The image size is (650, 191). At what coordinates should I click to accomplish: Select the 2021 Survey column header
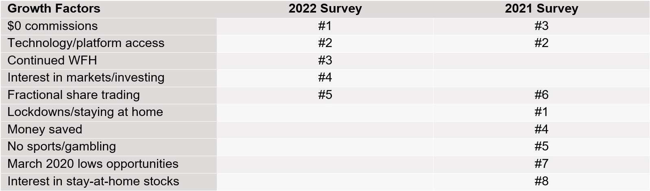coord(541,9)
